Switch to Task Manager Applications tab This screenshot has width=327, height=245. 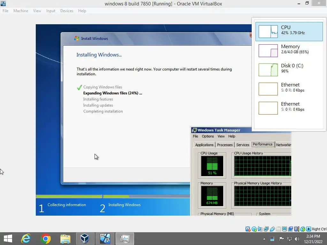coord(204,145)
